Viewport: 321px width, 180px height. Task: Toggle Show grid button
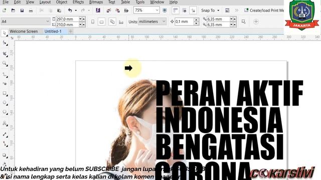(x=184, y=10)
